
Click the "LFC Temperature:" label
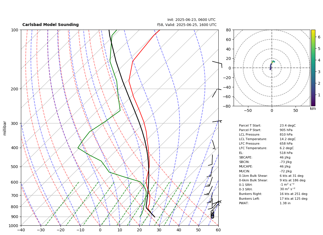[x=253, y=148]
